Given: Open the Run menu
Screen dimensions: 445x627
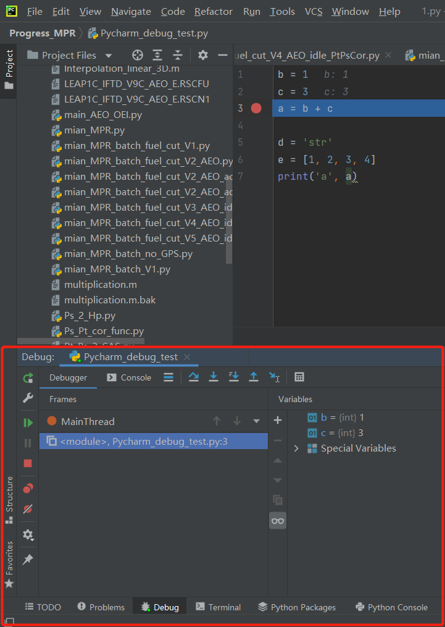Looking at the screenshot, I should coord(252,12).
